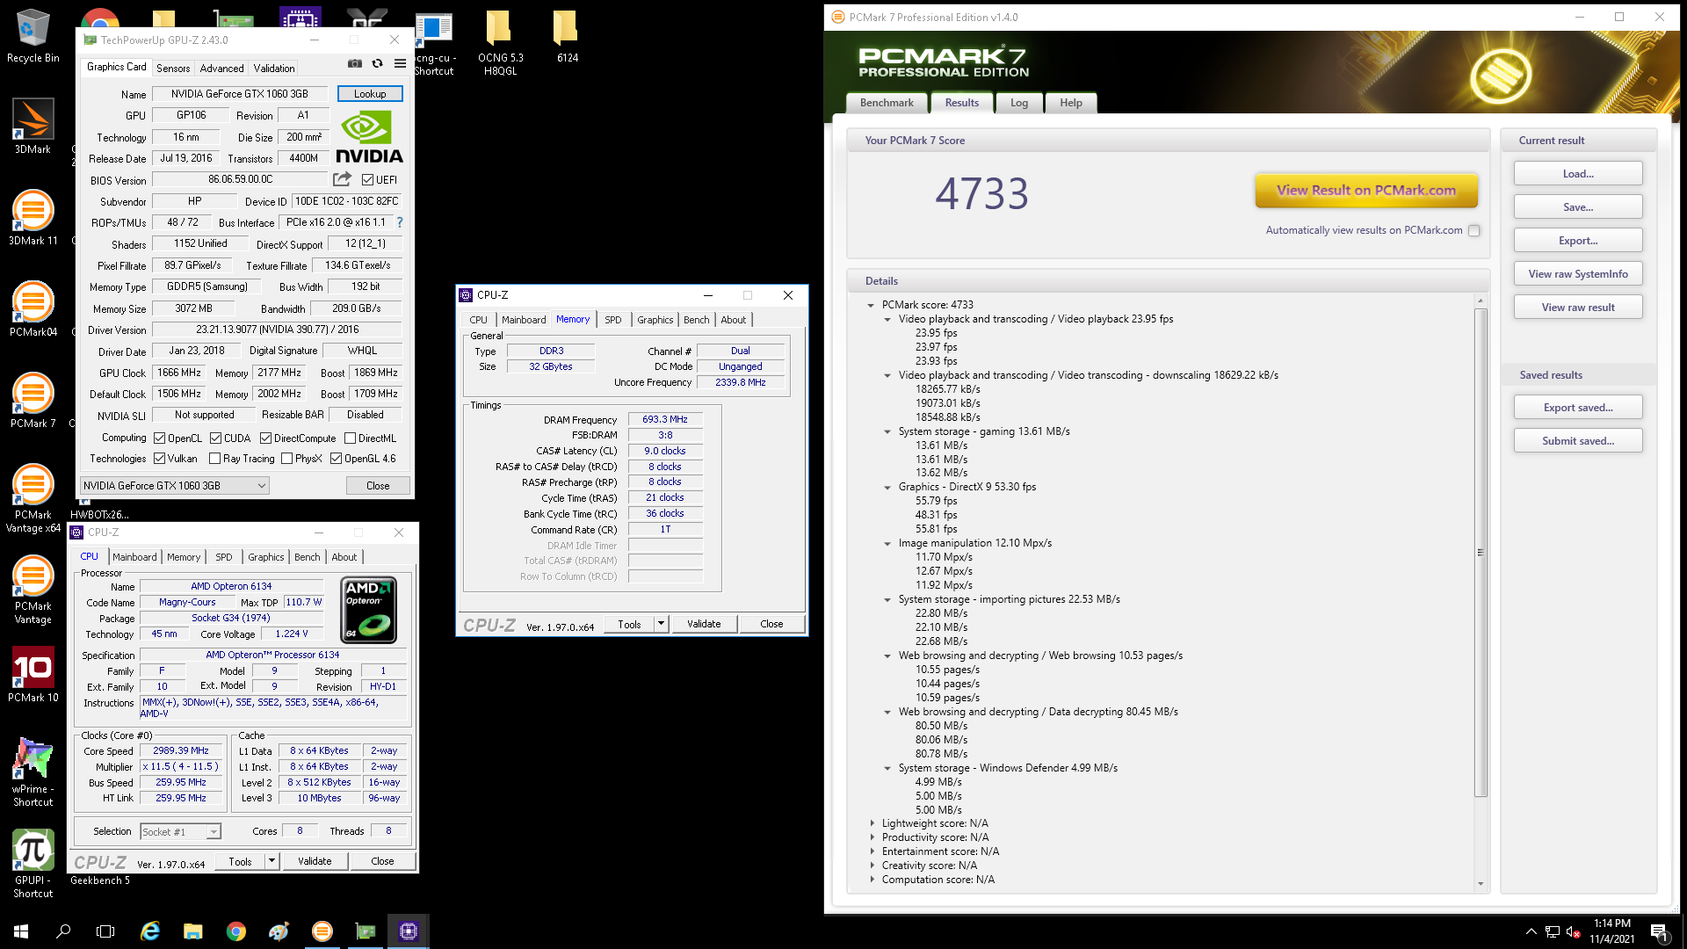Share the BIOS version via export icon

click(x=342, y=179)
